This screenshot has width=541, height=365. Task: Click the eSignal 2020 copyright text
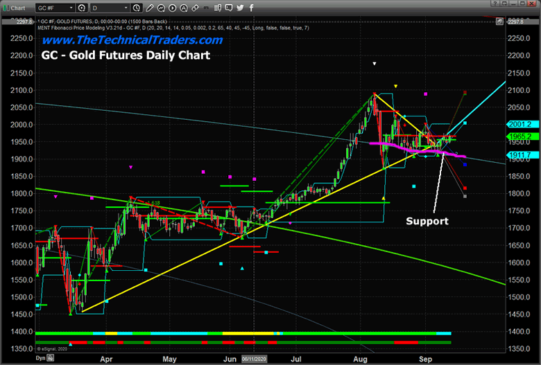(52, 349)
